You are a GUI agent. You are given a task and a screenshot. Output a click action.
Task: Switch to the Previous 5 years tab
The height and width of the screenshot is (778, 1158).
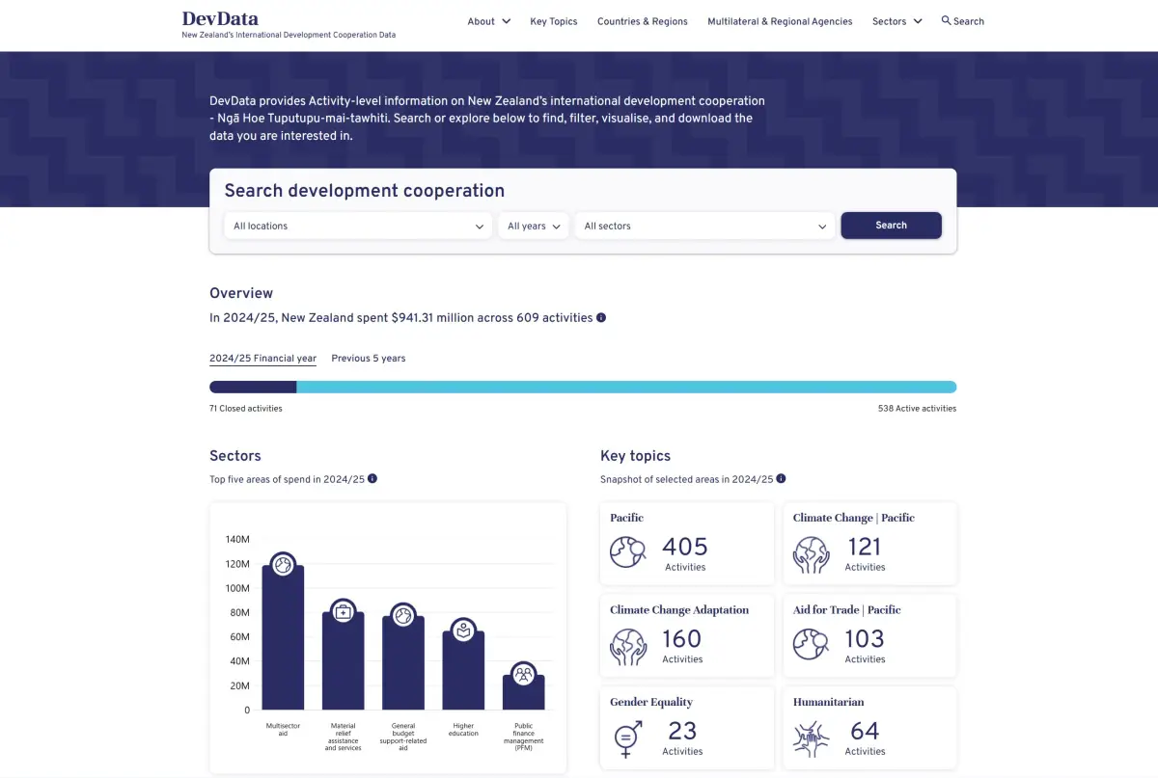(368, 358)
